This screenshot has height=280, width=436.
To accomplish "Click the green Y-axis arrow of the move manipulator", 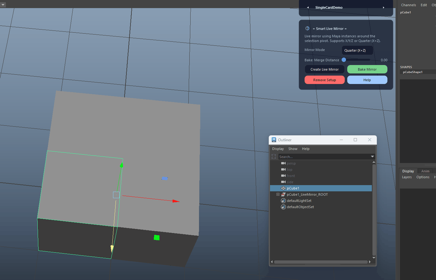I will 121,166.
